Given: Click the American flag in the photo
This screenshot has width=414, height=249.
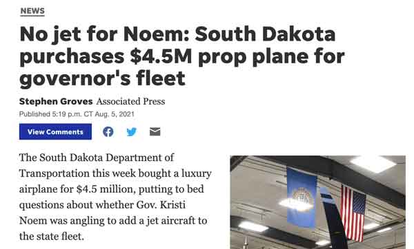Looking at the screenshot, I should [x=353, y=213].
